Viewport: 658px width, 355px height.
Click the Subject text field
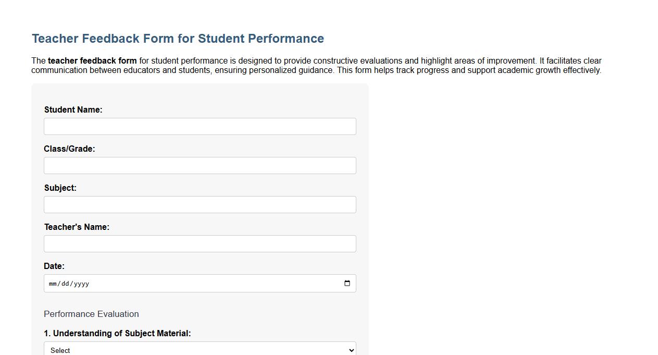[x=200, y=204]
